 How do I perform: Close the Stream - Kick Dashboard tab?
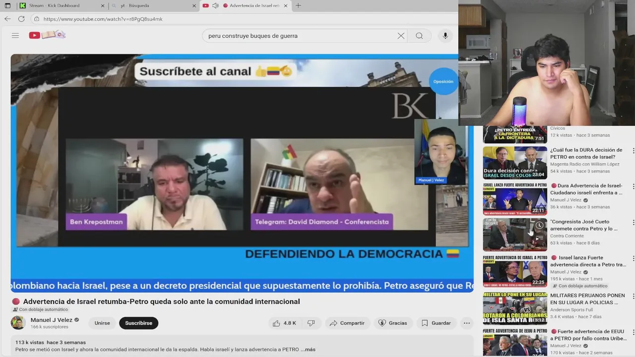click(103, 6)
